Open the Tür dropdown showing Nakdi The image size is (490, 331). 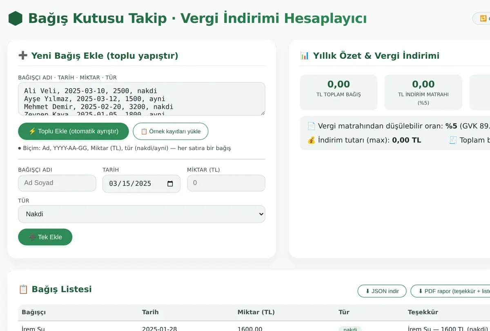(142, 214)
